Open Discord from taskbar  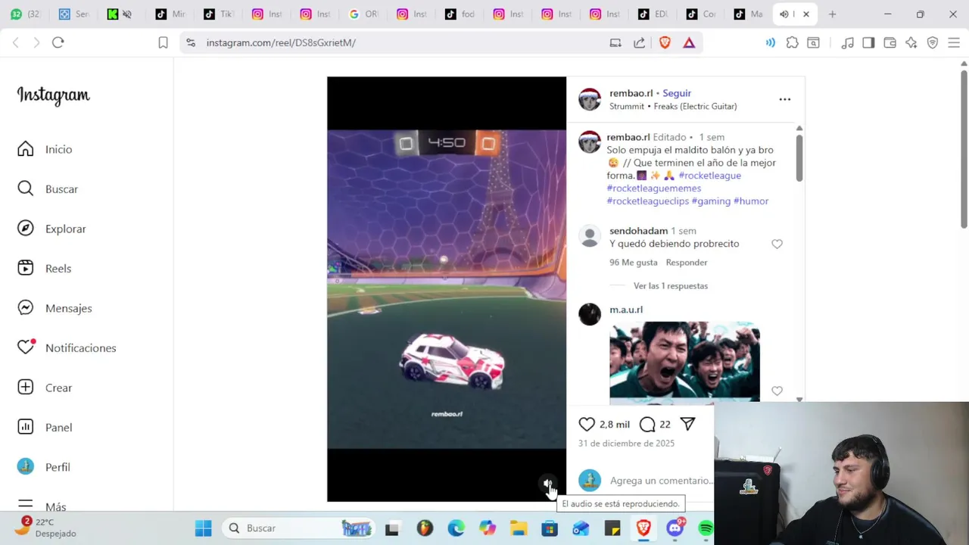click(x=675, y=528)
